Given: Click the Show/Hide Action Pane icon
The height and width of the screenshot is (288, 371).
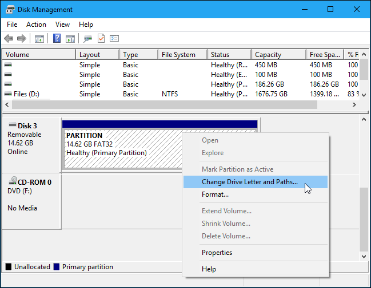Looking at the screenshot, I should coord(70,39).
